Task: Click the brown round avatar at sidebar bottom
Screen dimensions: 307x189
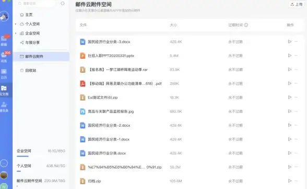Action: point(4,175)
